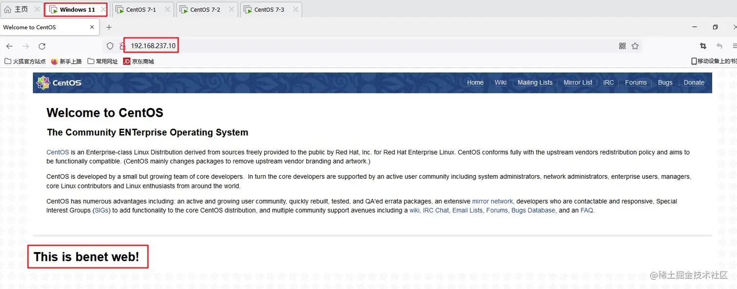This screenshot has height=289, width=737.
Task: Close the CentOS 7-1 VM tab
Action: pos(168,9)
